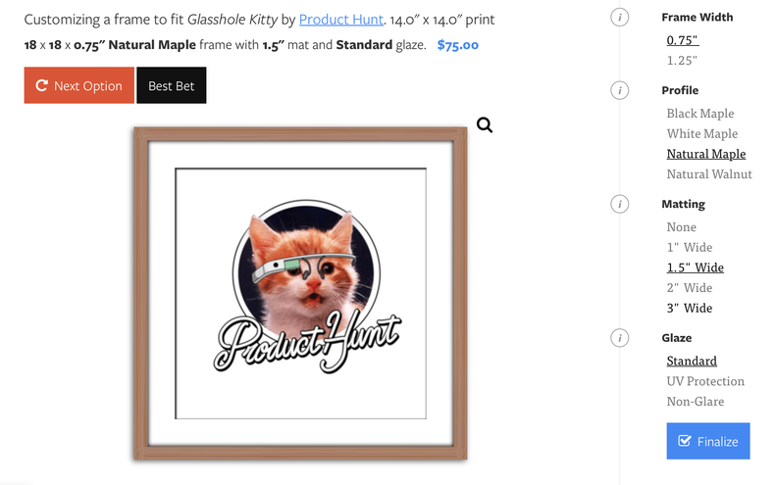Open the Product Hunt link

(x=341, y=20)
